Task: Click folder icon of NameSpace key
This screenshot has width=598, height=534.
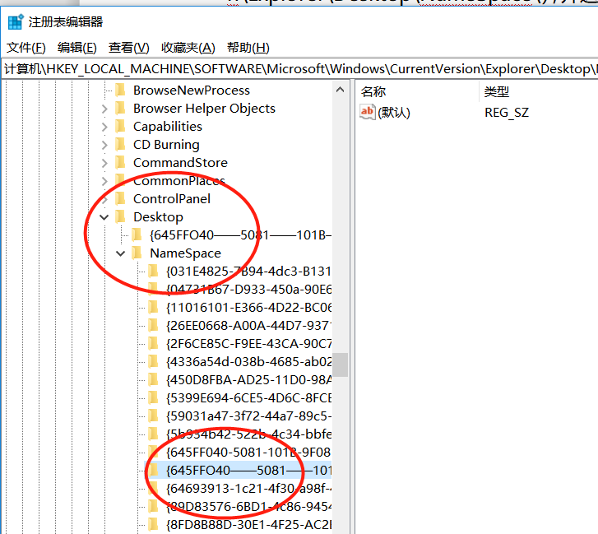Action: coord(137,253)
